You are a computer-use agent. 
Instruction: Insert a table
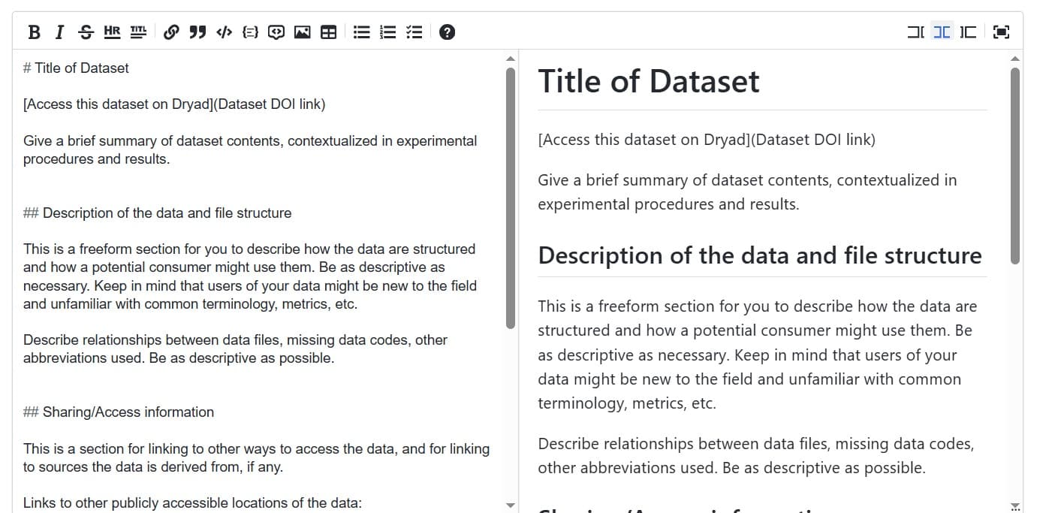[328, 32]
